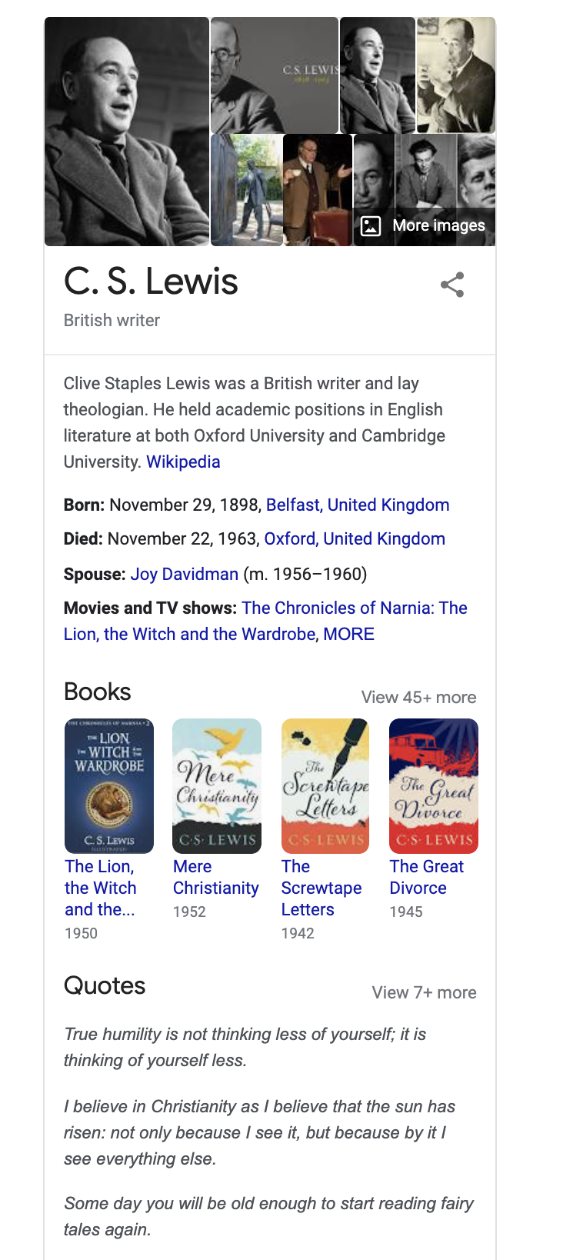Click the humility quote text
583x1260 pixels.
pyautogui.click(x=245, y=1047)
